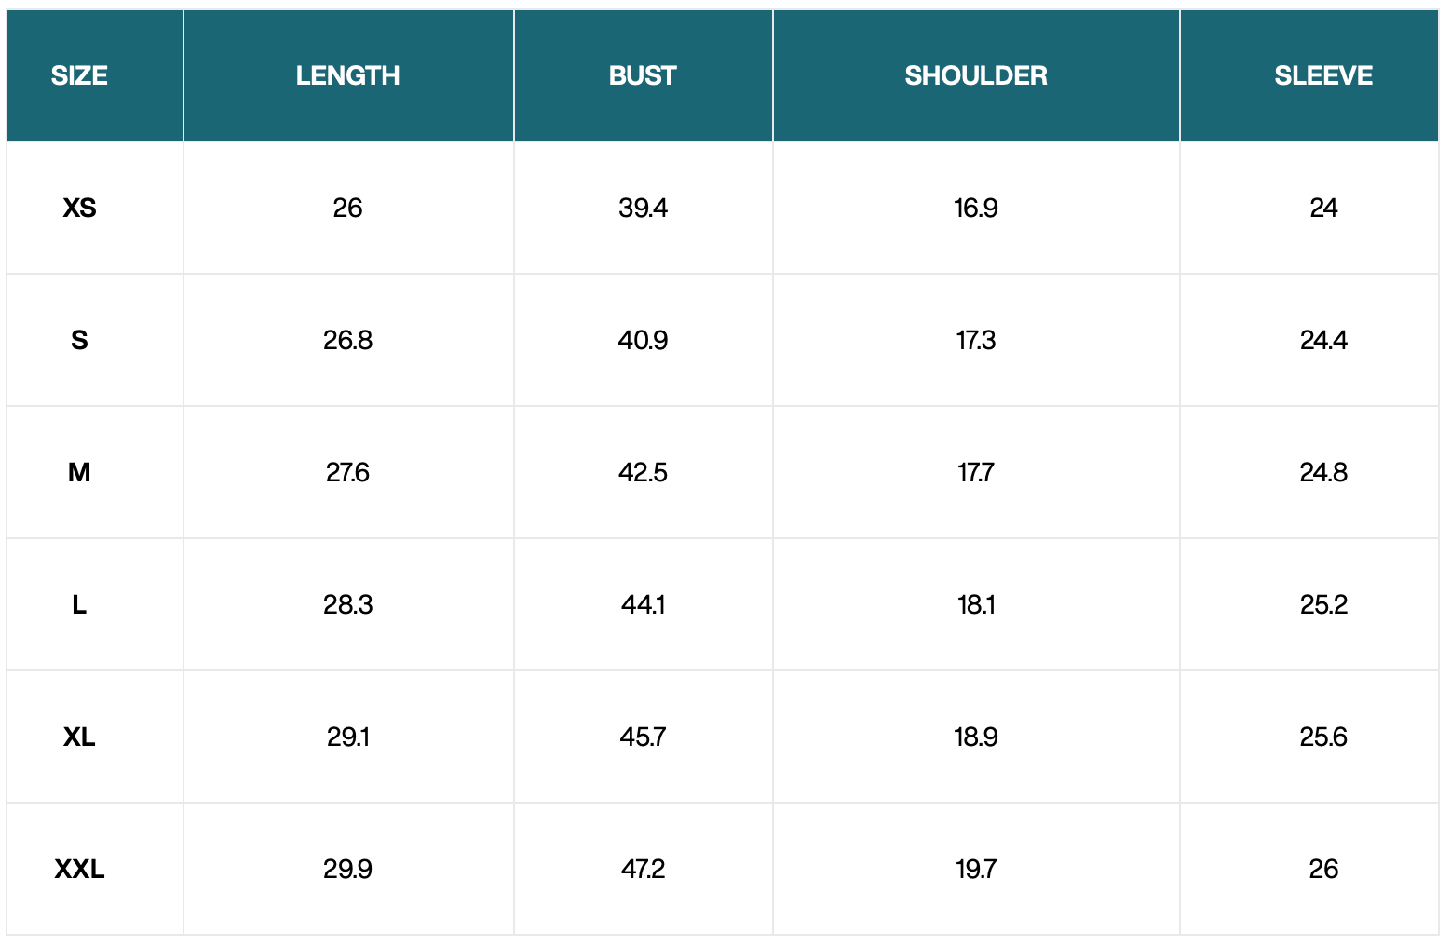Screen dimensions: 1451x946
Task: Click the SHOULDER column header
Action: 976,75
